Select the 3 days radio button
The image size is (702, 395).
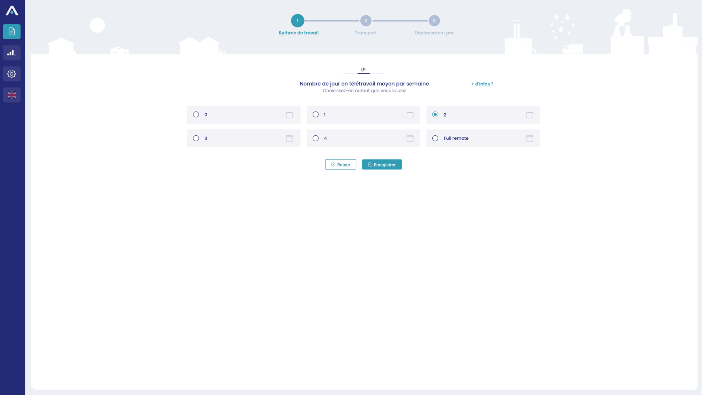point(196,138)
